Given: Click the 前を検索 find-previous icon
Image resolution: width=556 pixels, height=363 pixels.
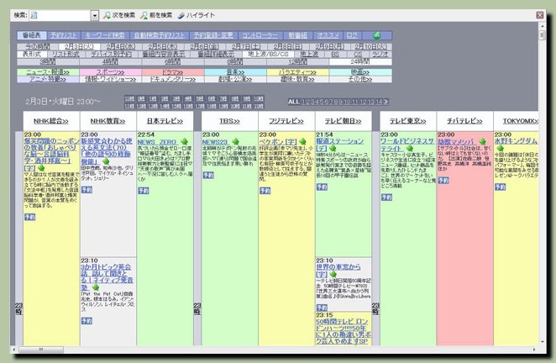Looking at the screenshot, I should (144, 15).
